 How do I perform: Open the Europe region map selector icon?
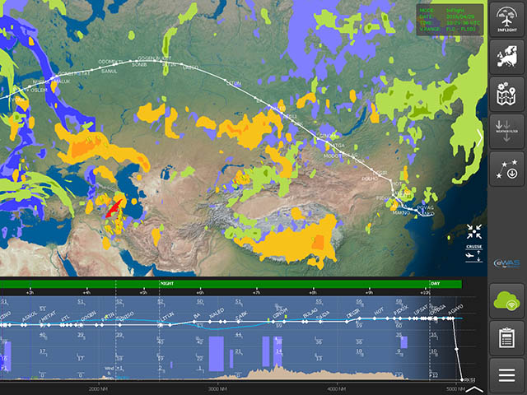tap(507, 57)
